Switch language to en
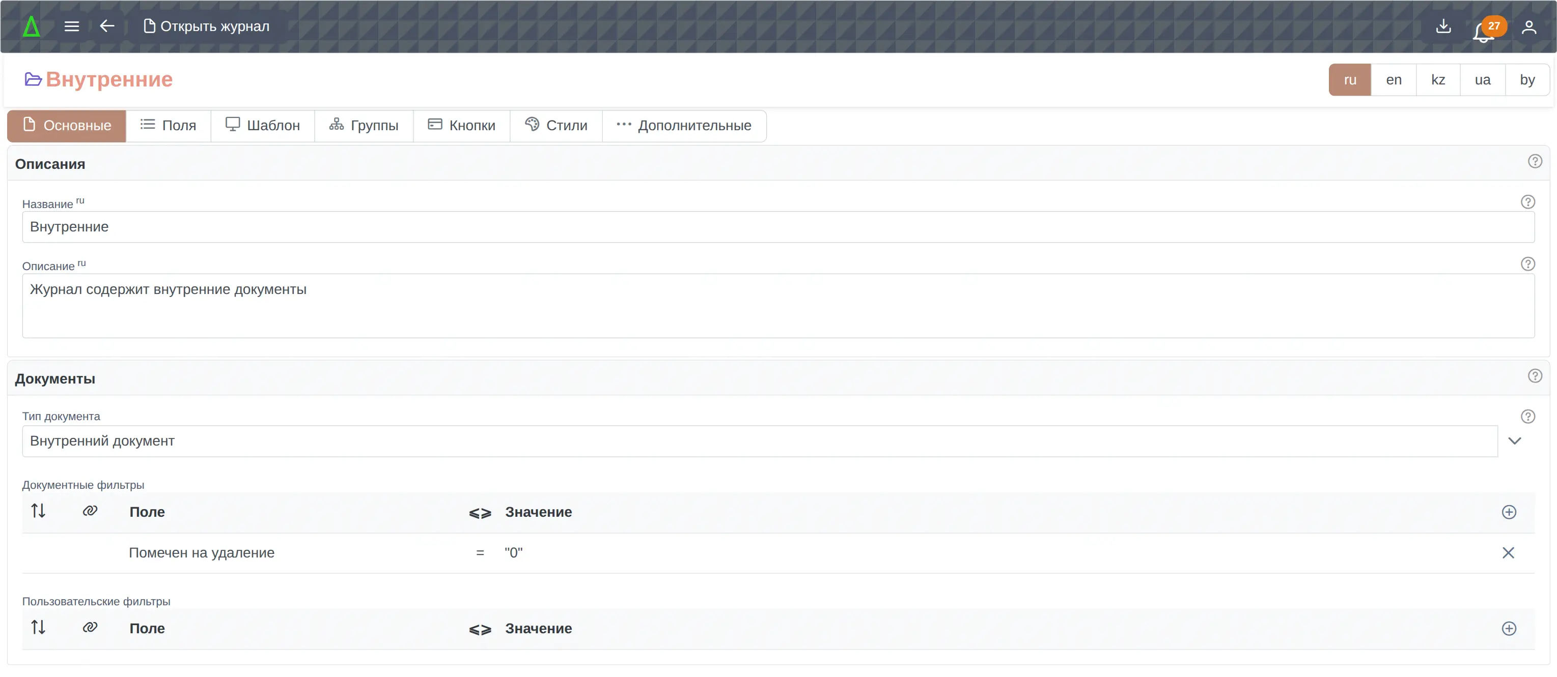The width and height of the screenshot is (1557, 677). 1393,80
